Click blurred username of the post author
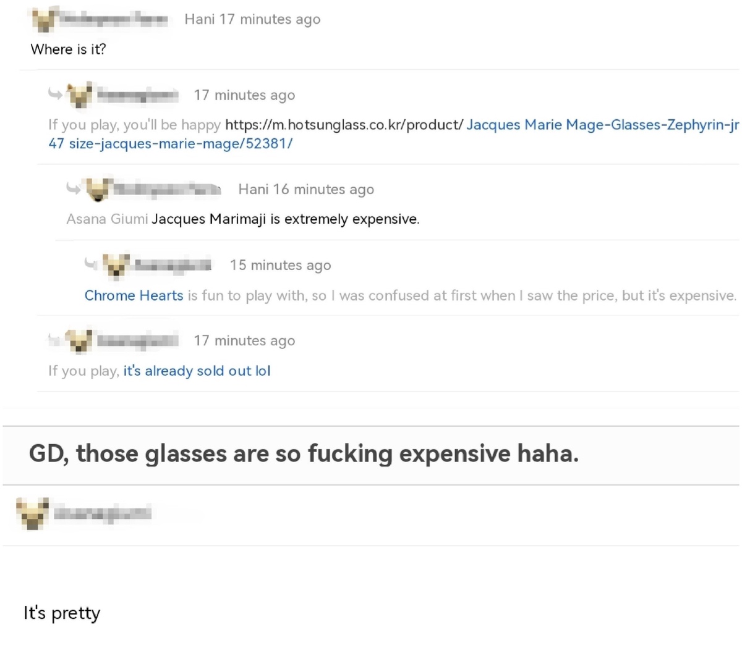 click(x=102, y=513)
